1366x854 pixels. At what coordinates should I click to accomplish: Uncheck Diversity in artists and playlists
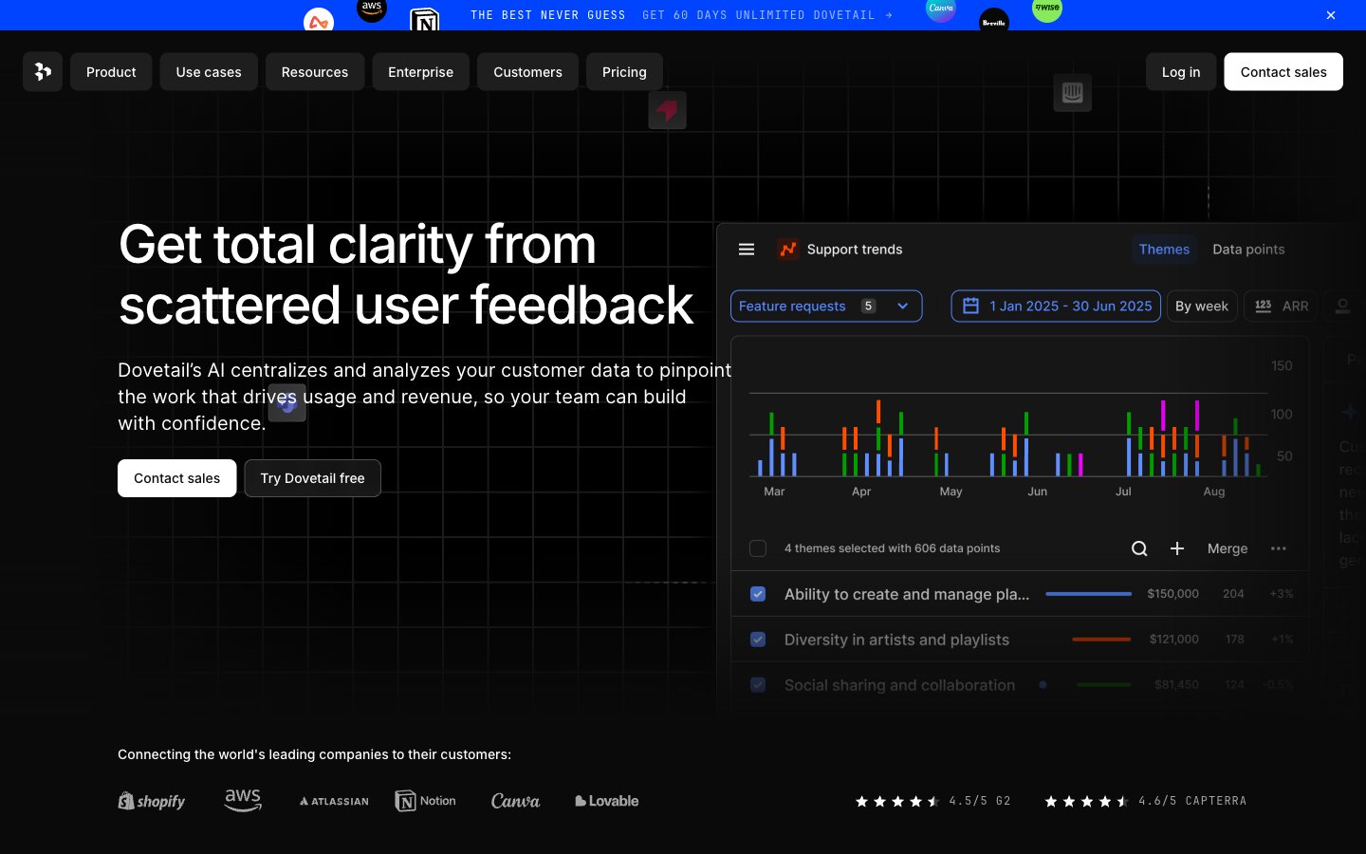(758, 640)
